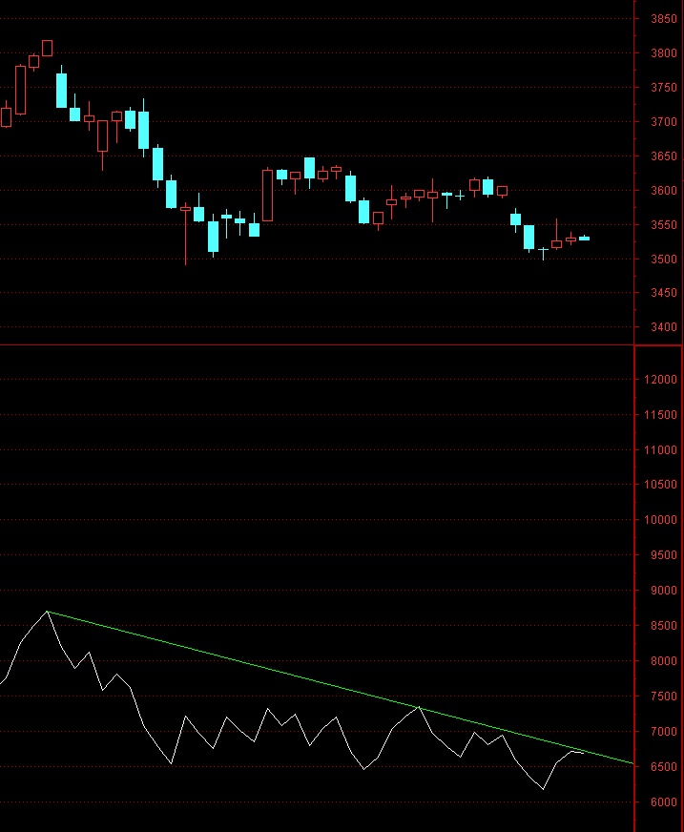684x832 pixels.
Task: Click the 10500 indicator axis label
Action: tap(661, 485)
